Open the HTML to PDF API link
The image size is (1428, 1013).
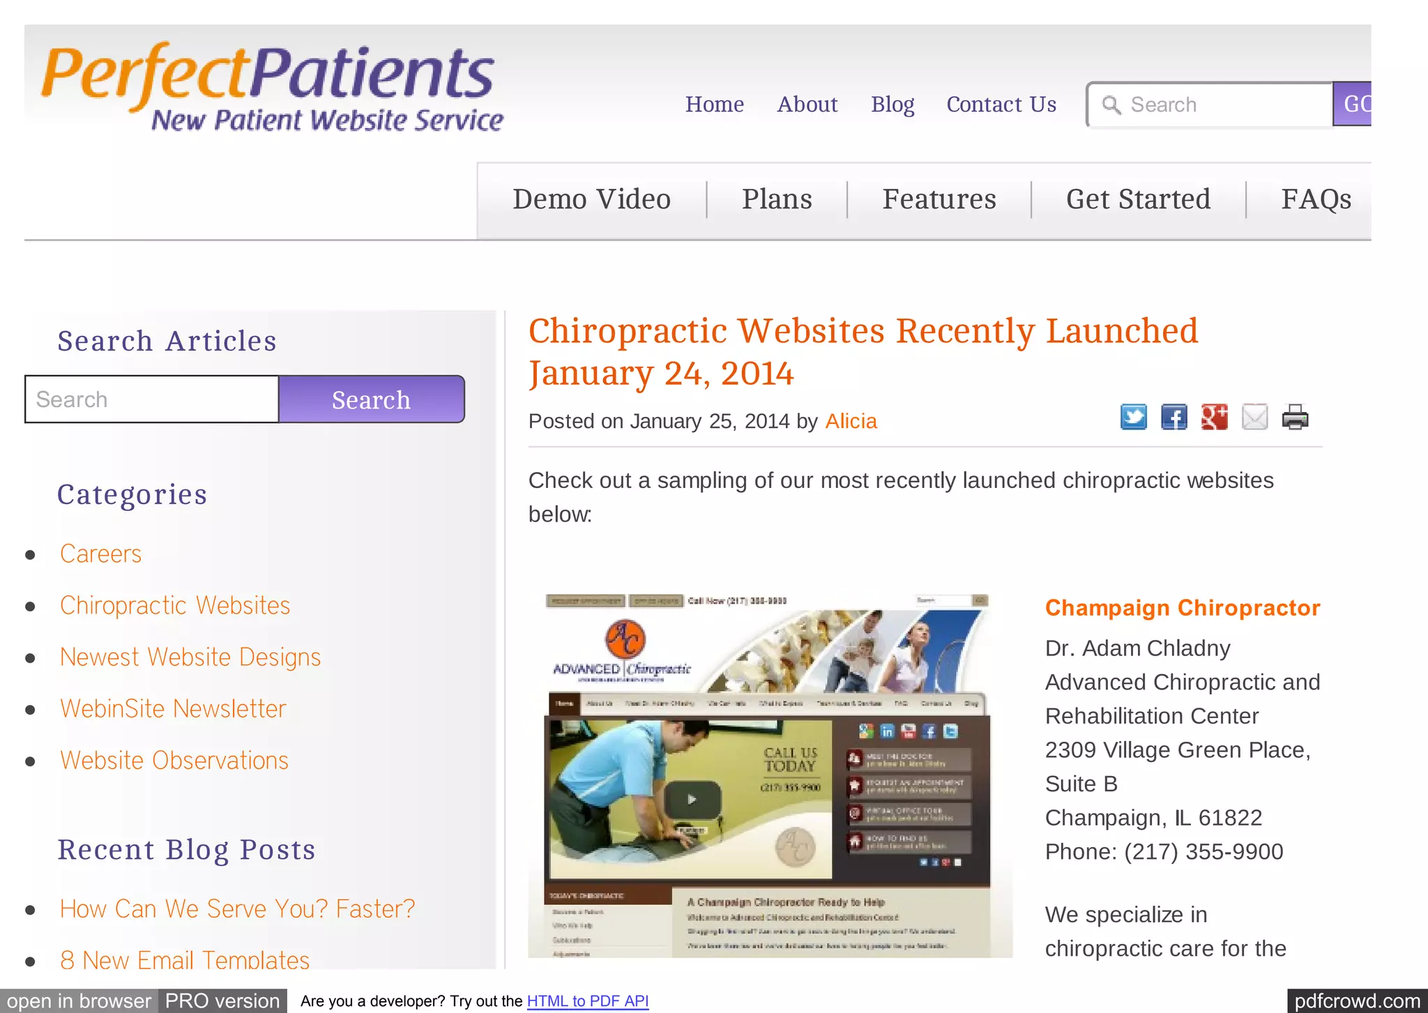(x=588, y=1001)
